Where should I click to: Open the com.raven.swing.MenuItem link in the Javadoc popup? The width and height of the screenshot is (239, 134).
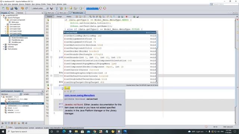(x=80, y=95)
